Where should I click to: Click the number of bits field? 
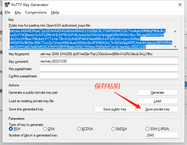click(161, 135)
